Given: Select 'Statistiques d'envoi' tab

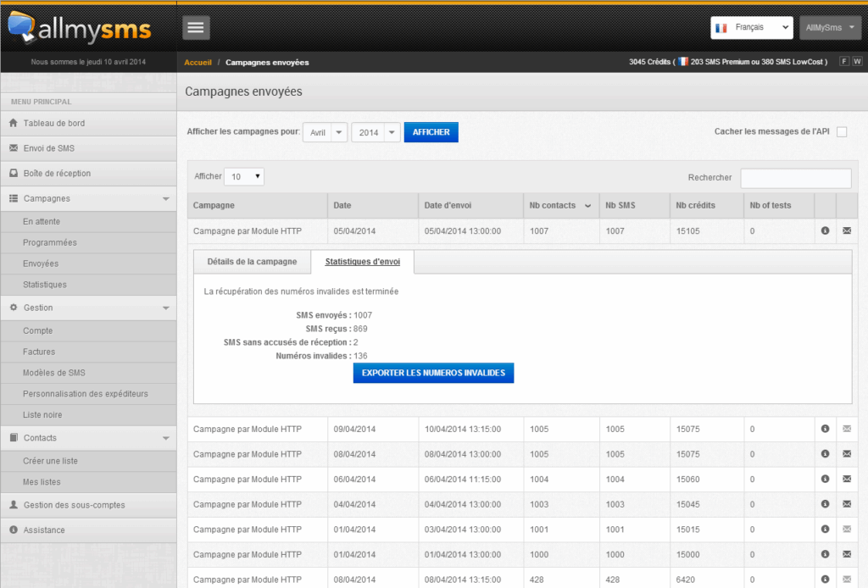Looking at the screenshot, I should [363, 262].
